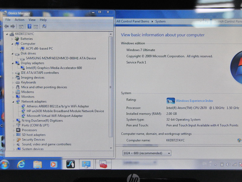Expand the Ports (COM & LPT) node
The image size is (242, 182).
point(14,126)
